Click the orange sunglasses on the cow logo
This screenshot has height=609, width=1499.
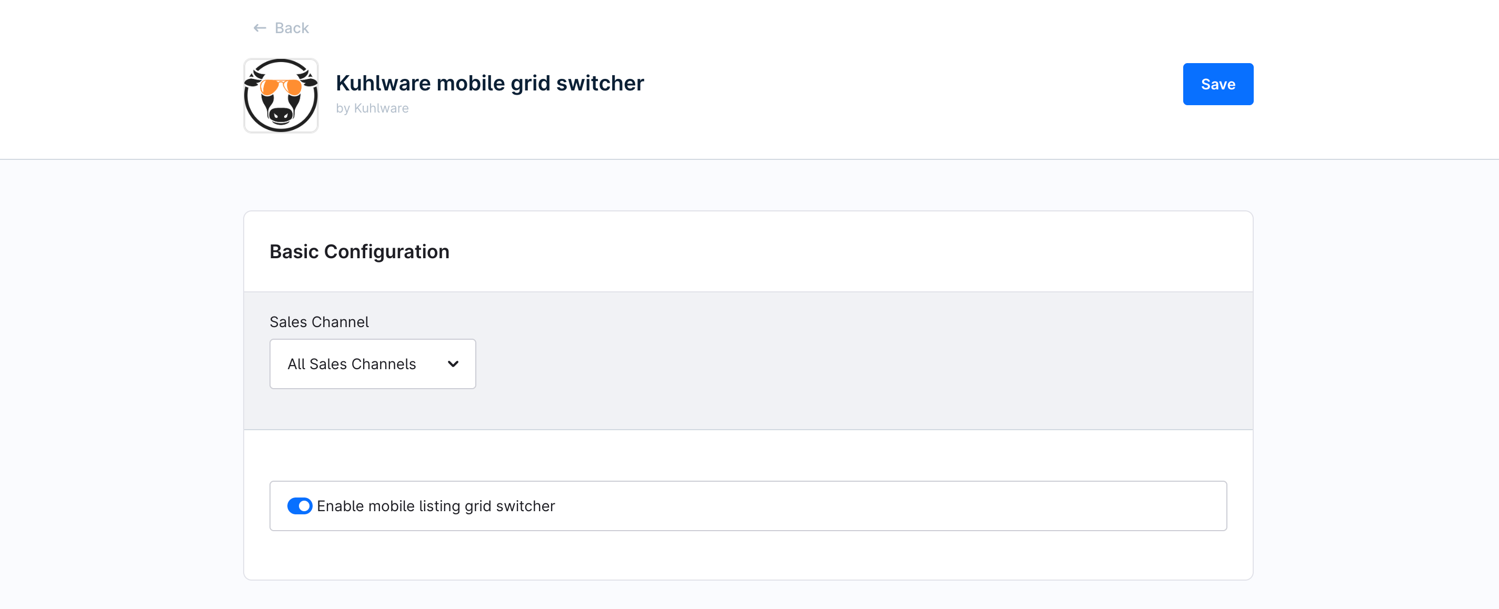point(281,87)
